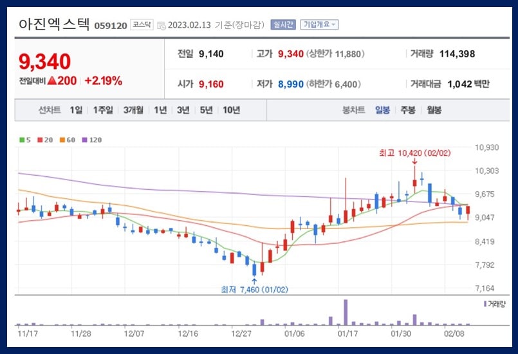Click the +2.19% change value
518x354 pixels.
104,80
